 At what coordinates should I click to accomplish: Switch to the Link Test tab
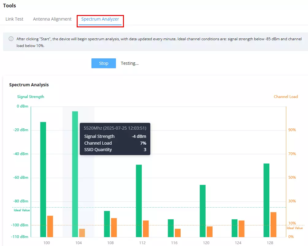tap(14, 19)
